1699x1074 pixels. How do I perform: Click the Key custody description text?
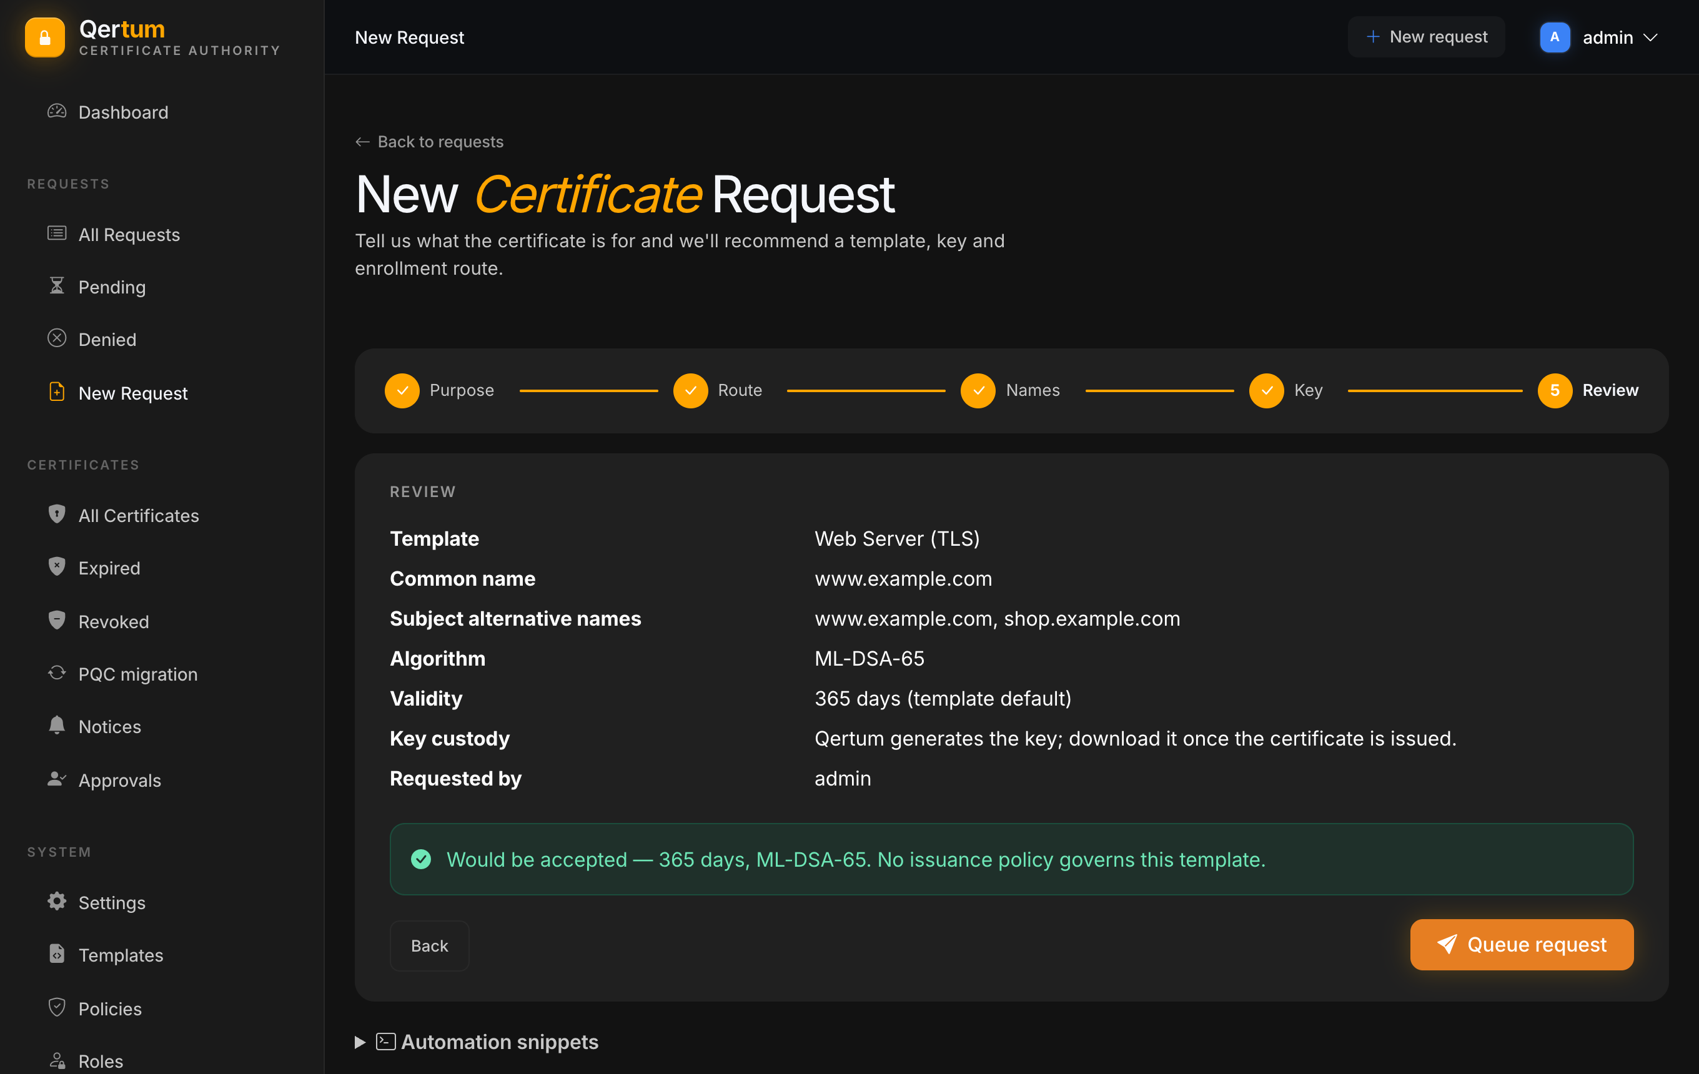(x=1135, y=738)
